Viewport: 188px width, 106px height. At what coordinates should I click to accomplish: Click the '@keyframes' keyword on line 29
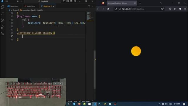23,16
